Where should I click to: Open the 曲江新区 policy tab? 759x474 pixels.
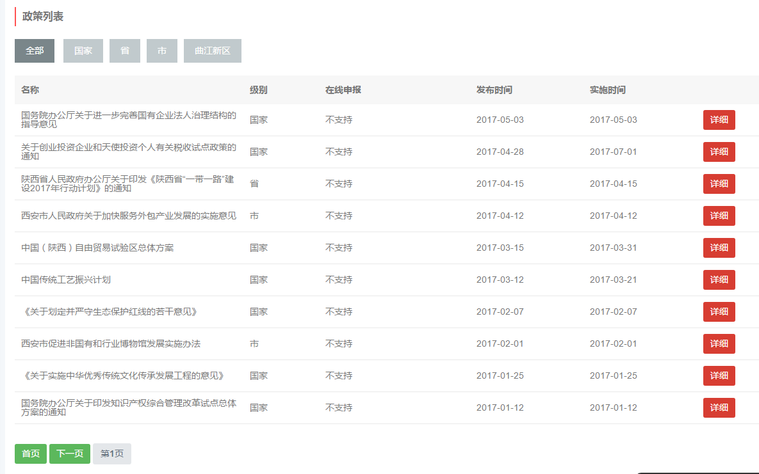click(213, 51)
